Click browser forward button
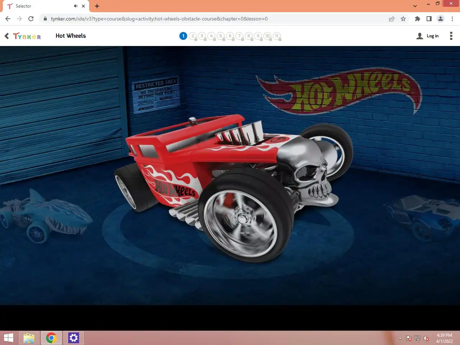This screenshot has height=345, width=460. tap(19, 19)
